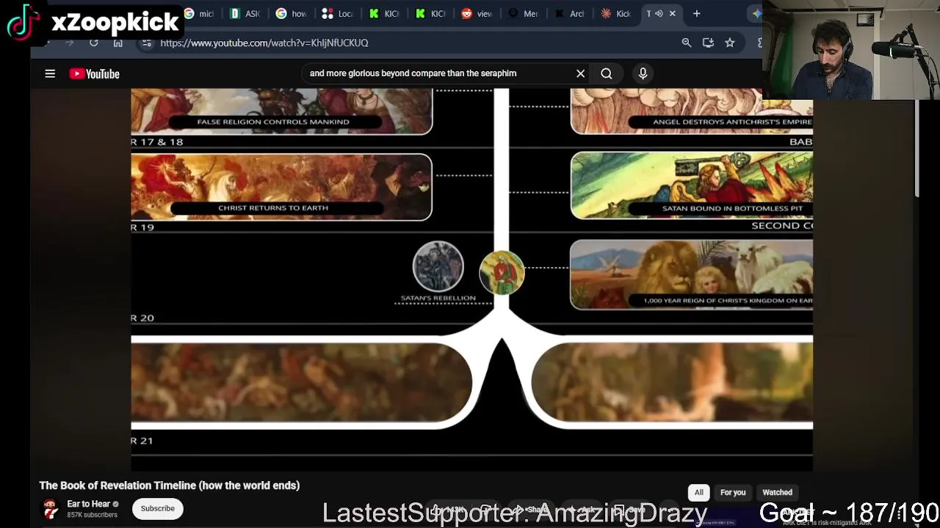Bookmark this page with star icon

730,43
